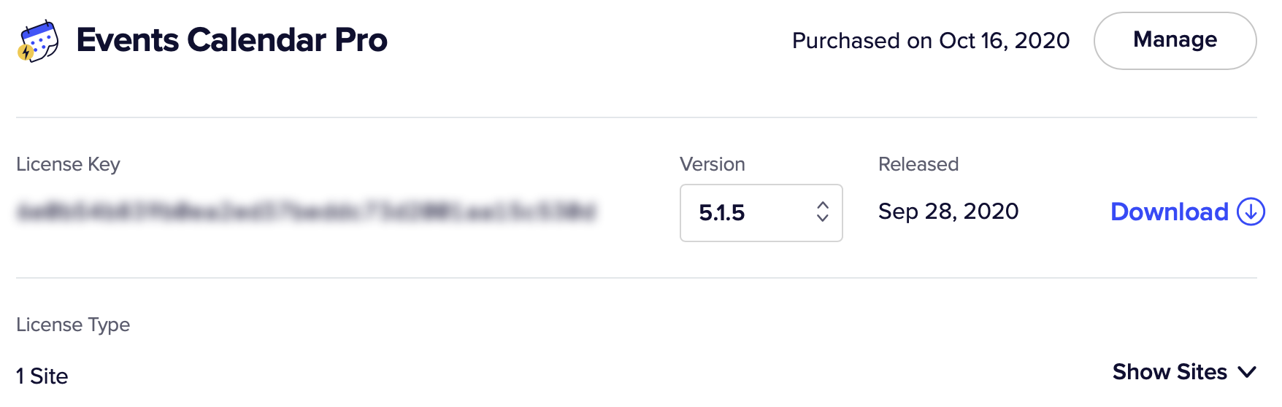Screen dimensions: 1282x407
Task: Click the License Key label
Action: [68, 165]
